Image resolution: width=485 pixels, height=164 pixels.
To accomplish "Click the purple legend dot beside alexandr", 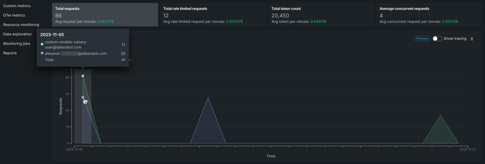I will point(42,53).
